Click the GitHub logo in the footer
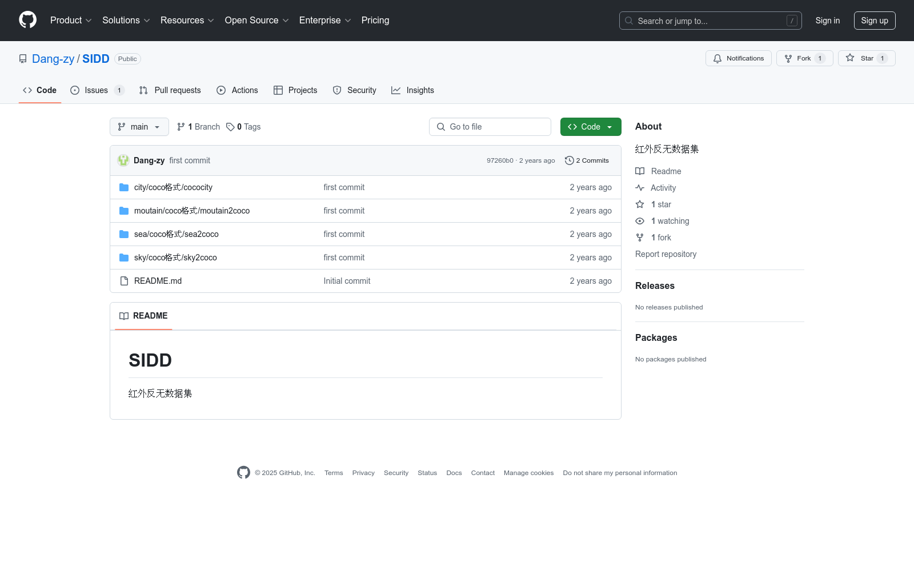914x571 pixels. pos(243,473)
